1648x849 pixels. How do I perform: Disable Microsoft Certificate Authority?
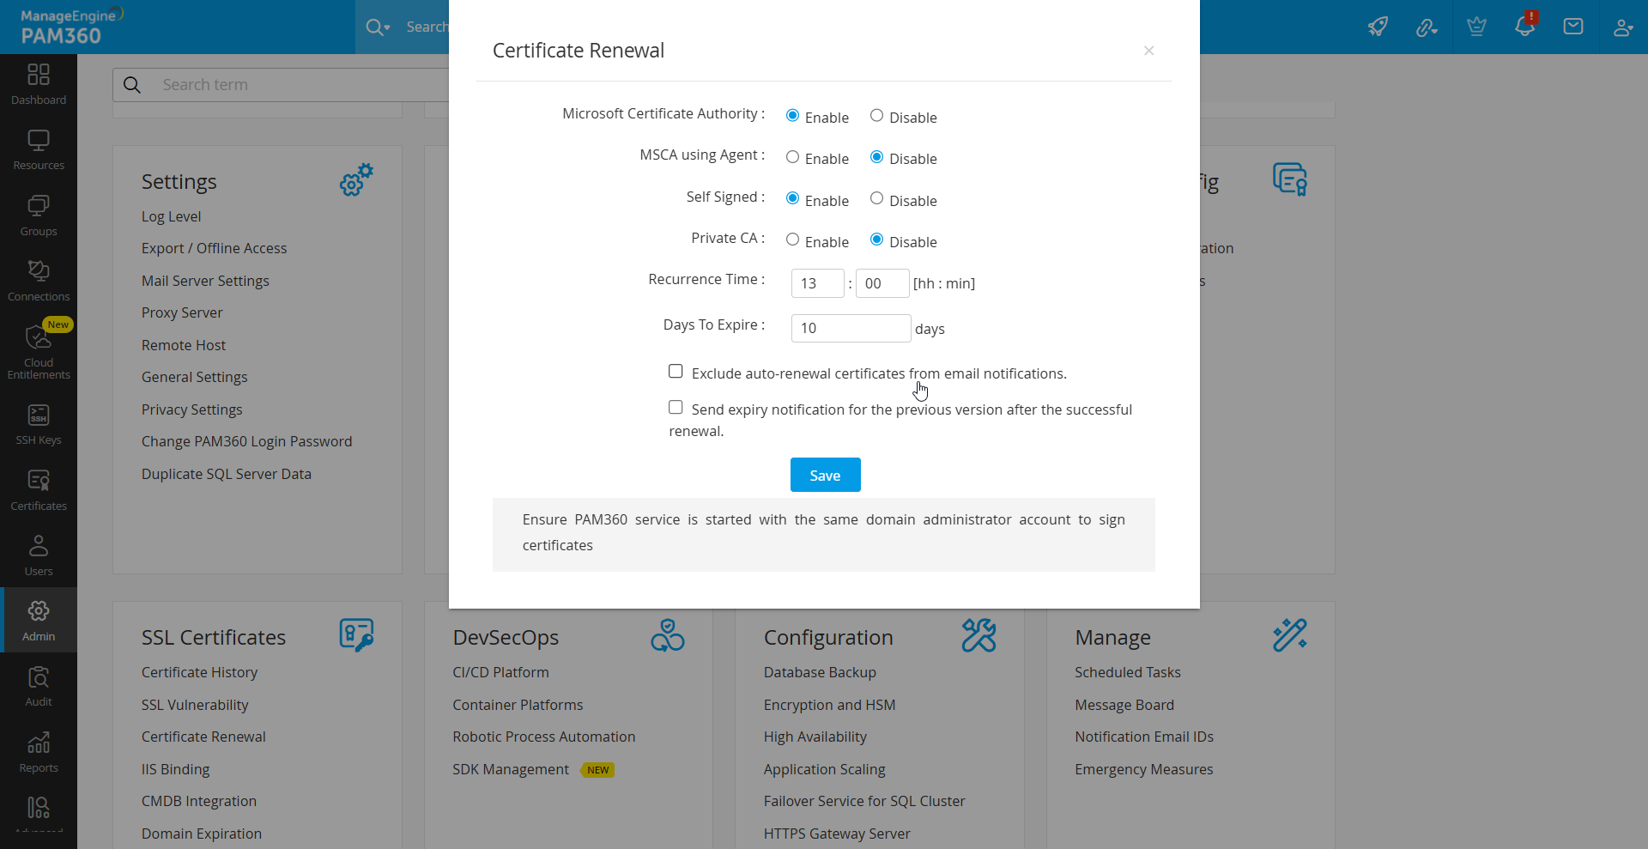tap(876, 116)
